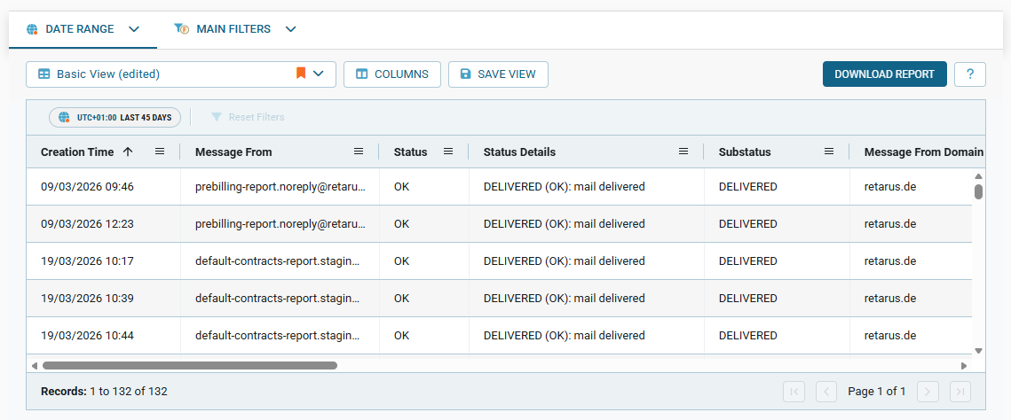Click the Page 1 of 1 label
1011x420 pixels.
877,391
